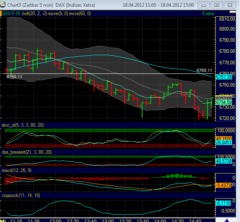Click the 13:20 time axis label

tap(125, 221)
